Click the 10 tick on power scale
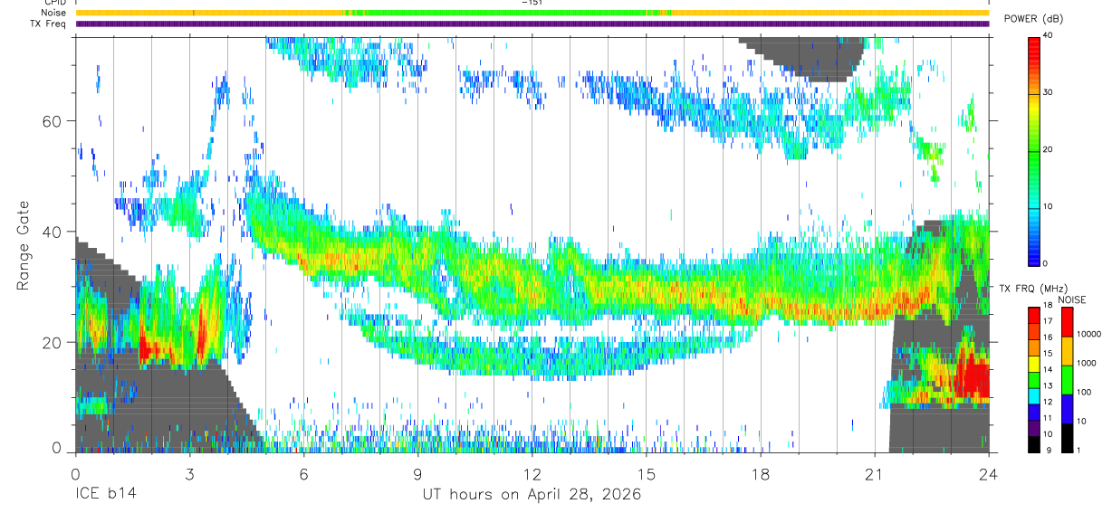The height and width of the screenshot is (513, 1112). click(1048, 206)
